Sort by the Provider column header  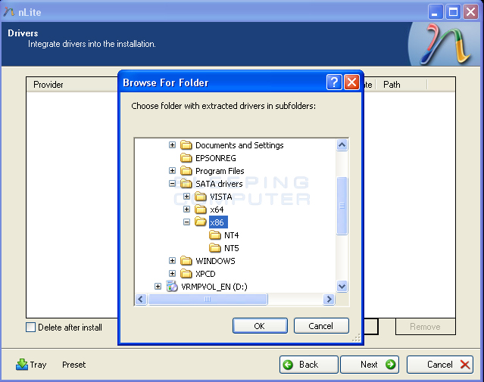(x=48, y=85)
